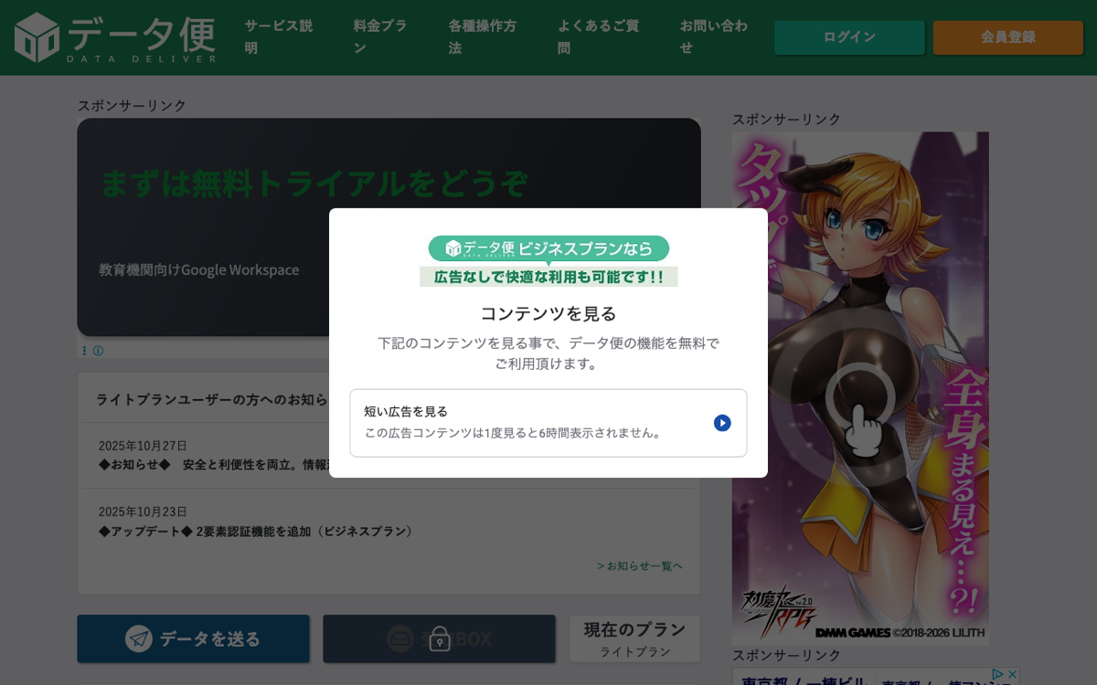Click the 現在のプラン ライトプラン box
The image size is (1097, 685).
click(634, 638)
